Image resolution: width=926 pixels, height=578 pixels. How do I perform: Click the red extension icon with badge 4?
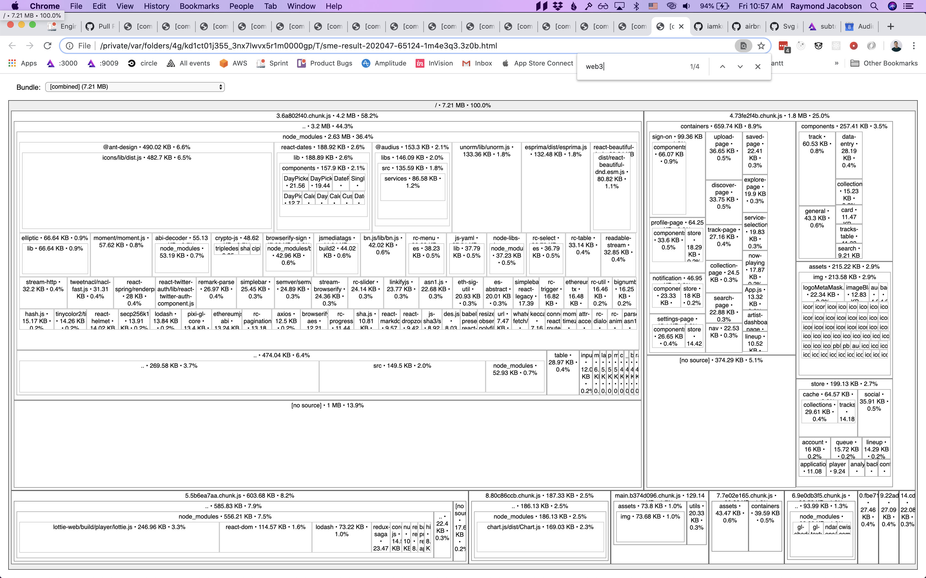[784, 46]
